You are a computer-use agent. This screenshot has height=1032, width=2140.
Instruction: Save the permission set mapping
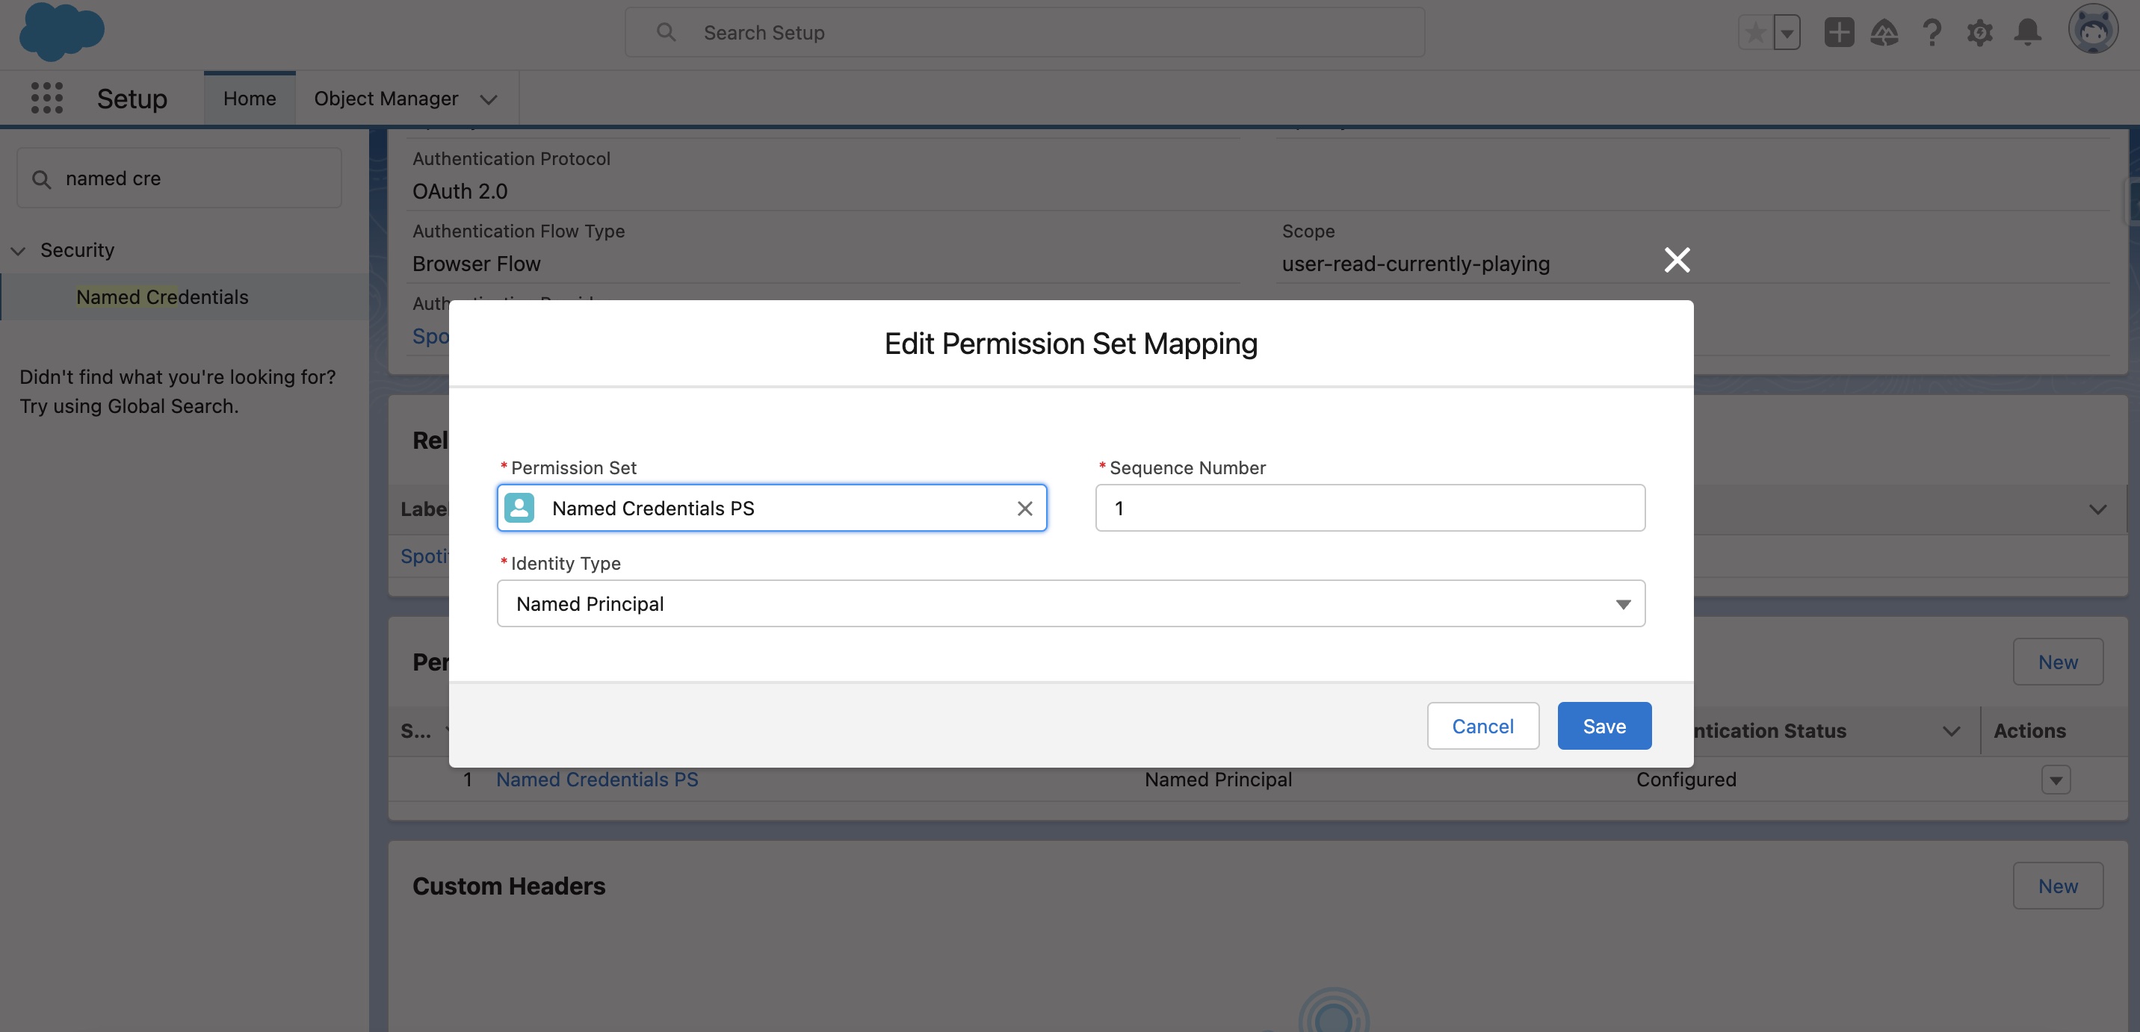pyautogui.click(x=1604, y=727)
